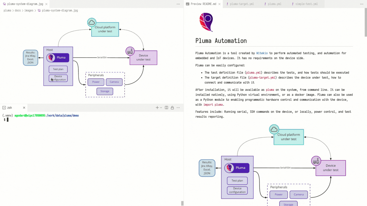The height and width of the screenshot is (206, 367).
Task: Click the Pluma logo at the top of the README preview
Action: coord(206,22)
